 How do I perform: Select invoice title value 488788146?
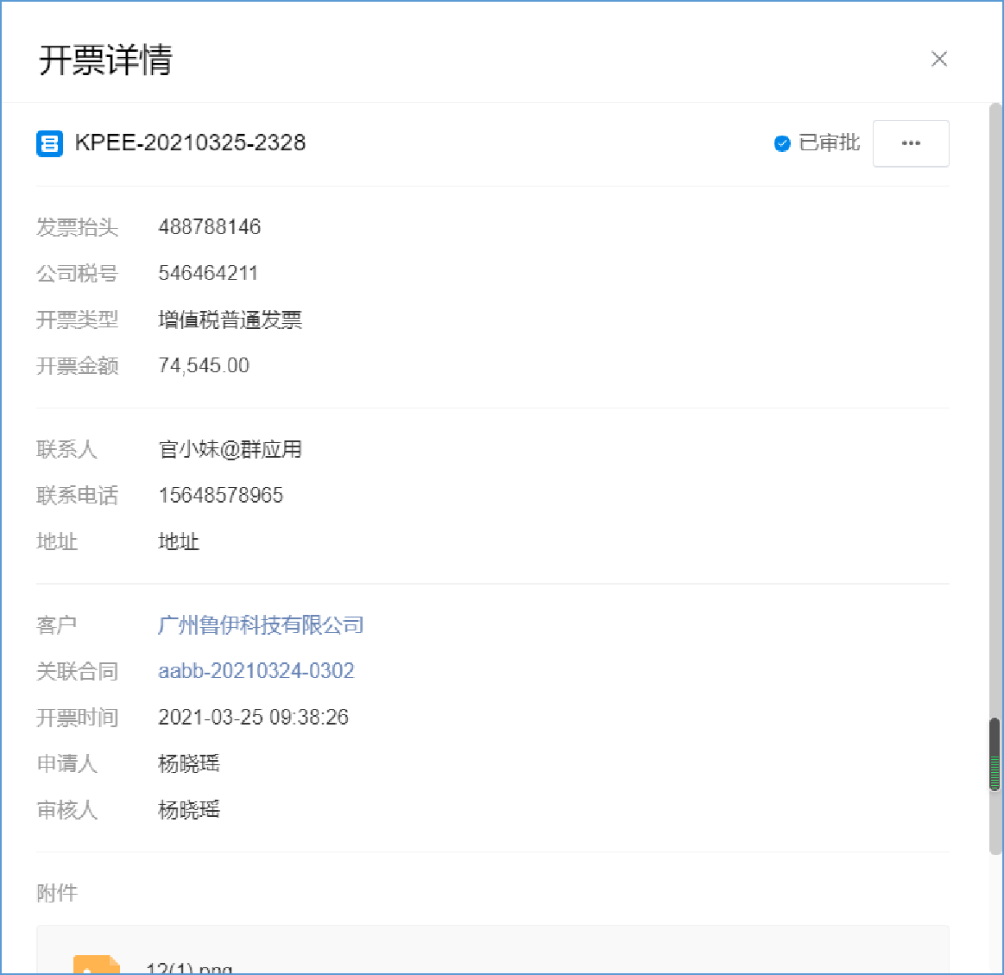coord(210,227)
